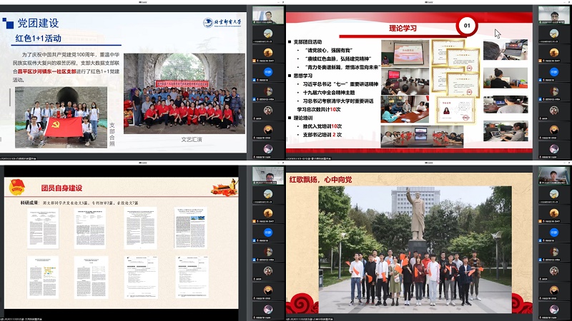Open the group photo with red party flag
The width and height of the screenshot is (572, 321).
pyautogui.click(x=61, y=117)
